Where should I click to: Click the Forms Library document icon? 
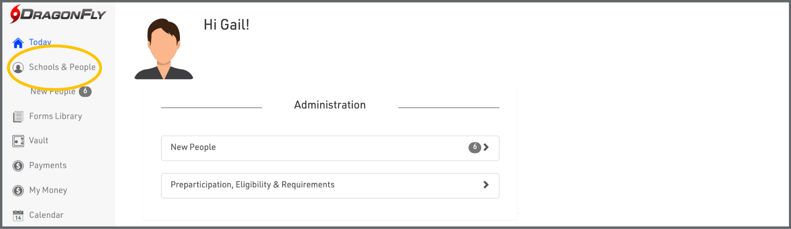18,117
